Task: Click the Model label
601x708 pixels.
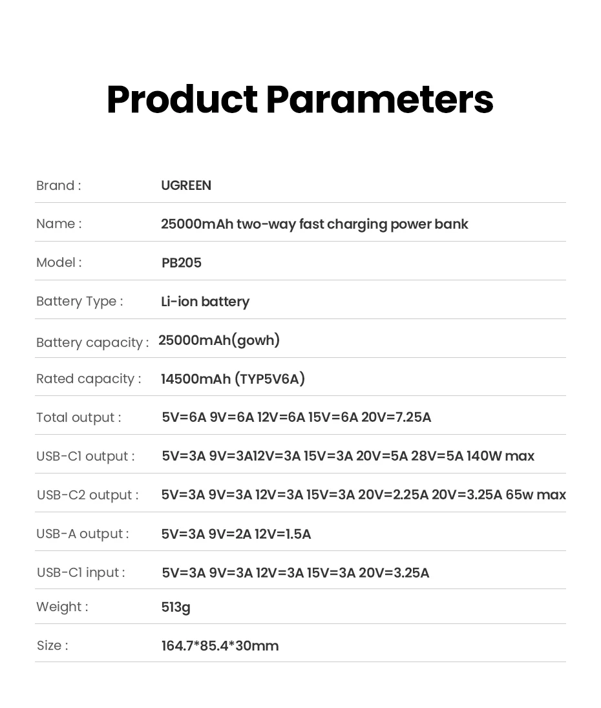Action: [x=59, y=262]
